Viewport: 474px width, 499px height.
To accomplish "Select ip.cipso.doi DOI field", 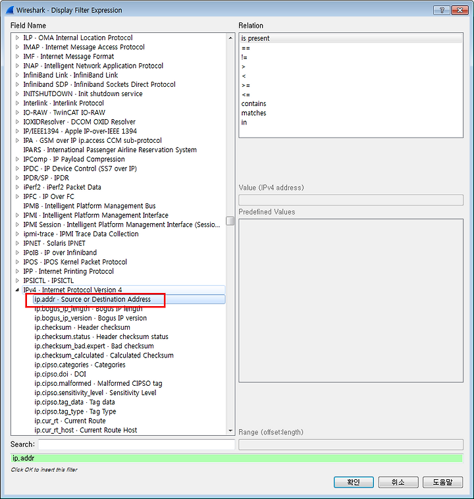I will click(60, 374).
